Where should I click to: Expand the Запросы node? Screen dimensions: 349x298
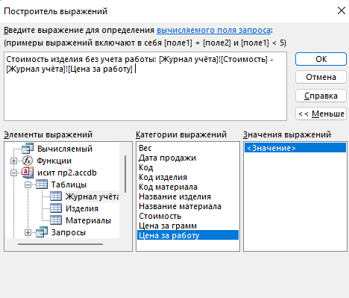click(x=28, y=233)
